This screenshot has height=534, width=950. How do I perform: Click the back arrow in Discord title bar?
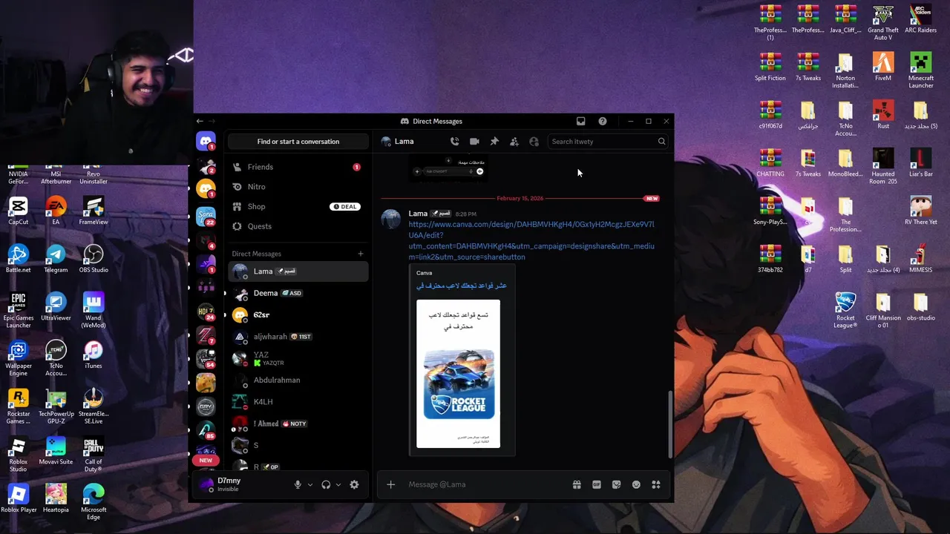click(x=200, y=121)
